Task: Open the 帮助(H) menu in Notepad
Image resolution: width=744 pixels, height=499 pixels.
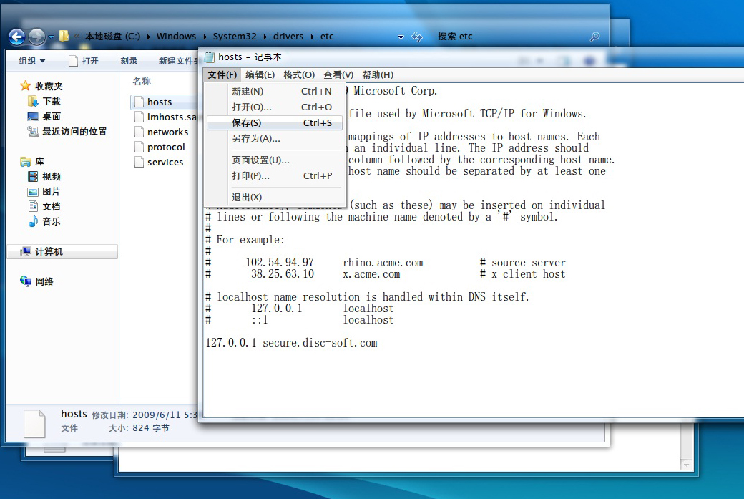Action: point(378,75)
